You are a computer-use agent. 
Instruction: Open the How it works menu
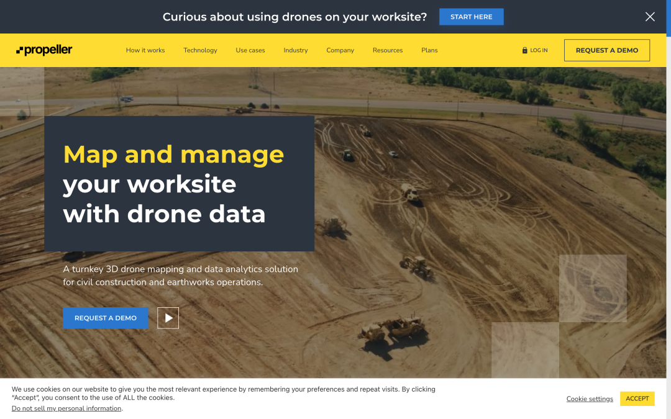tap(145, 50)
